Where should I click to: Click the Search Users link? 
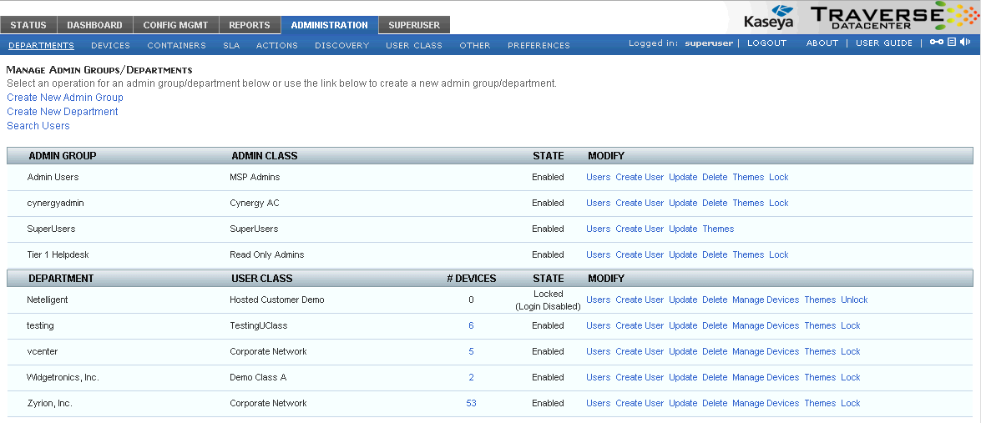[38, 126]
